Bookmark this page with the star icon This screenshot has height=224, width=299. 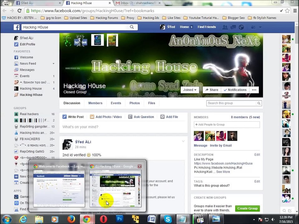(287, 11)
